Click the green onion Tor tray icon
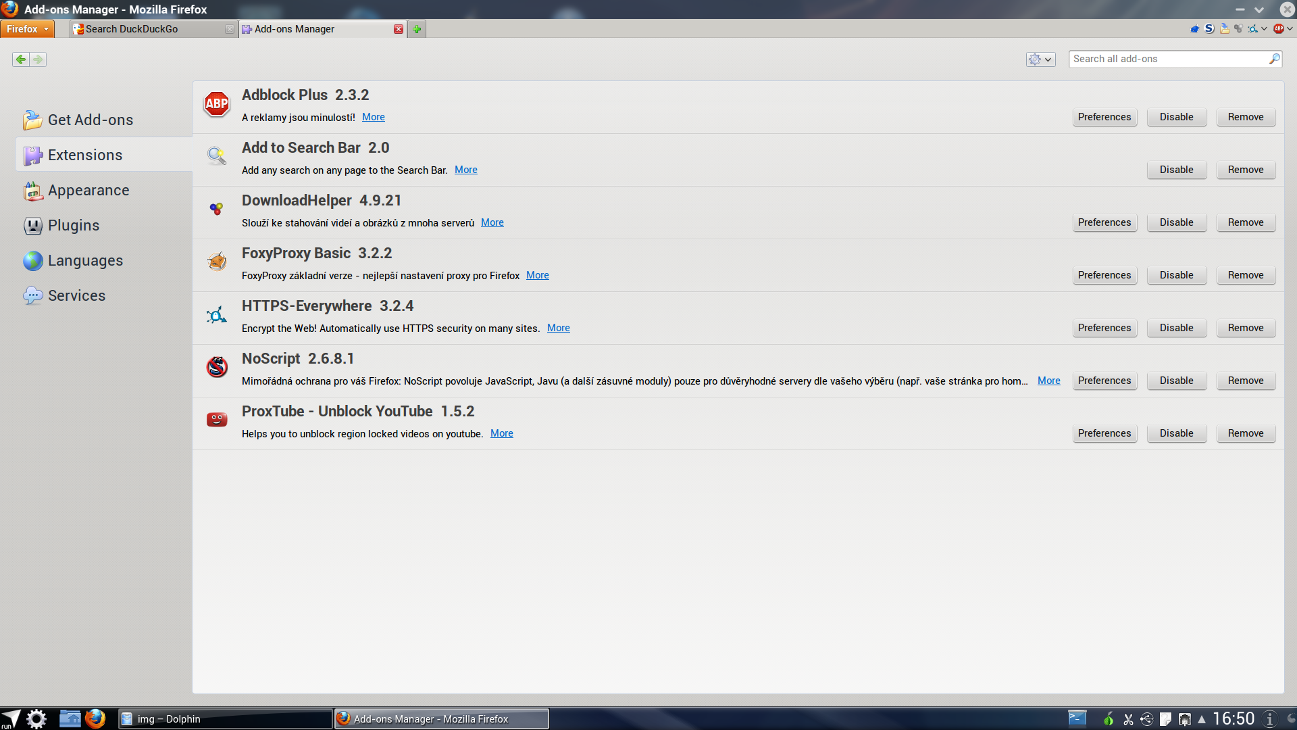 click(x=1109, y=719)
